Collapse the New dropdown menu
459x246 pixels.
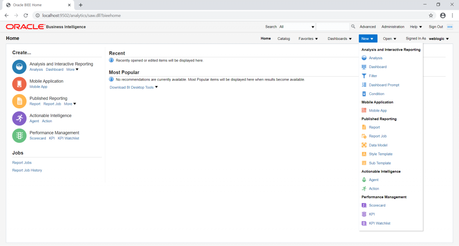pos(368,39)
